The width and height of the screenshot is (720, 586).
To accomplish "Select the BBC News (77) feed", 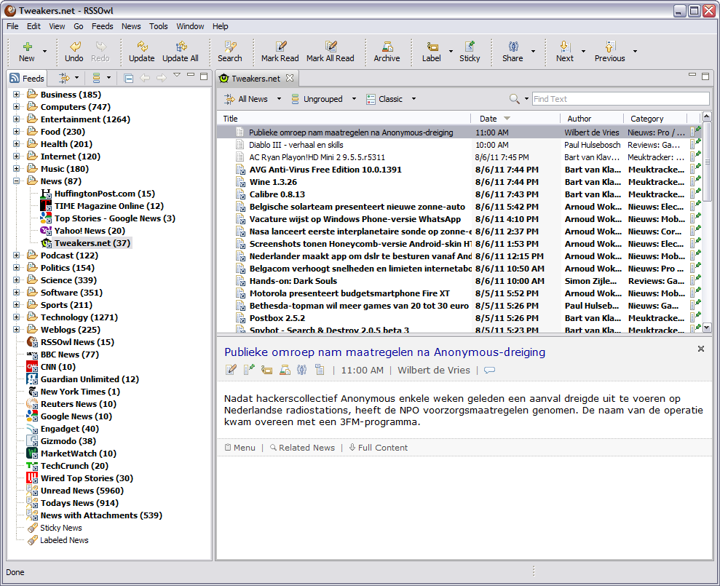I will pyautogui.click(x=70, y=354).
